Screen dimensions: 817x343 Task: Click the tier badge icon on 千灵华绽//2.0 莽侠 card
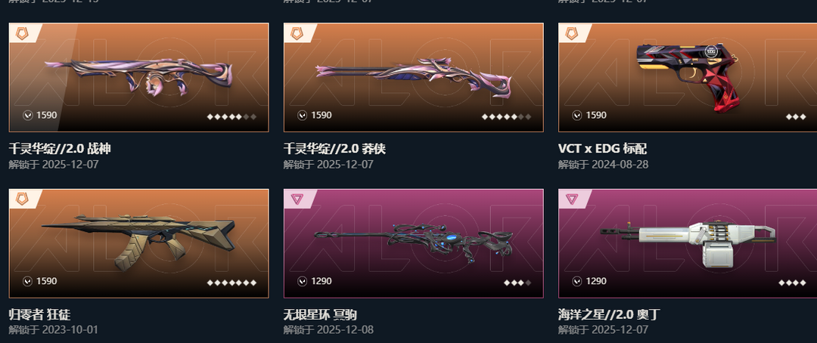coord(297,34)
